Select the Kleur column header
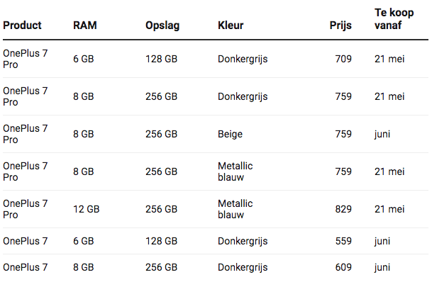This screenshot has height=287, width=432. point(231,26)
